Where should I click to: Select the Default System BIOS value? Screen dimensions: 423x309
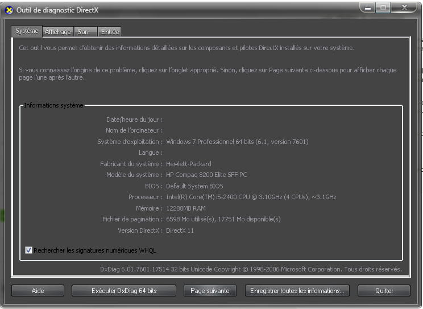pyautogui.click(x=194, y=186)
